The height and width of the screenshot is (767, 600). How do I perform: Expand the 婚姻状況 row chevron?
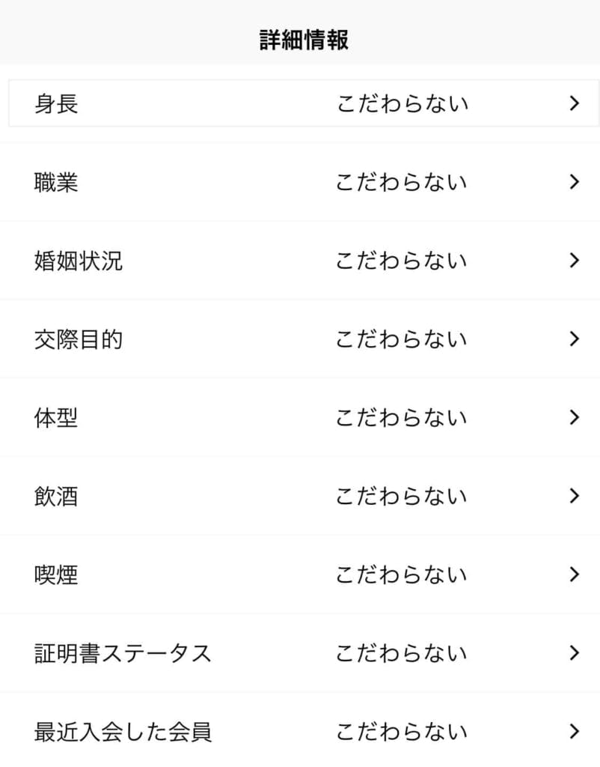click(575, 260)
